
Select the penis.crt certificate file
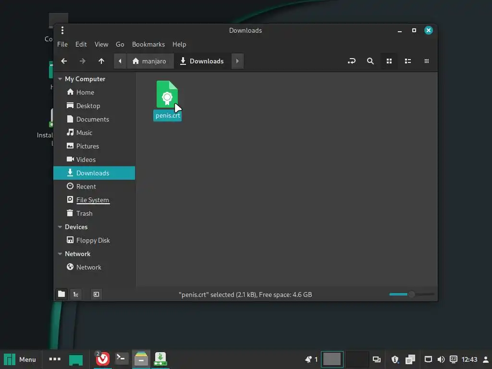(167, 100)
